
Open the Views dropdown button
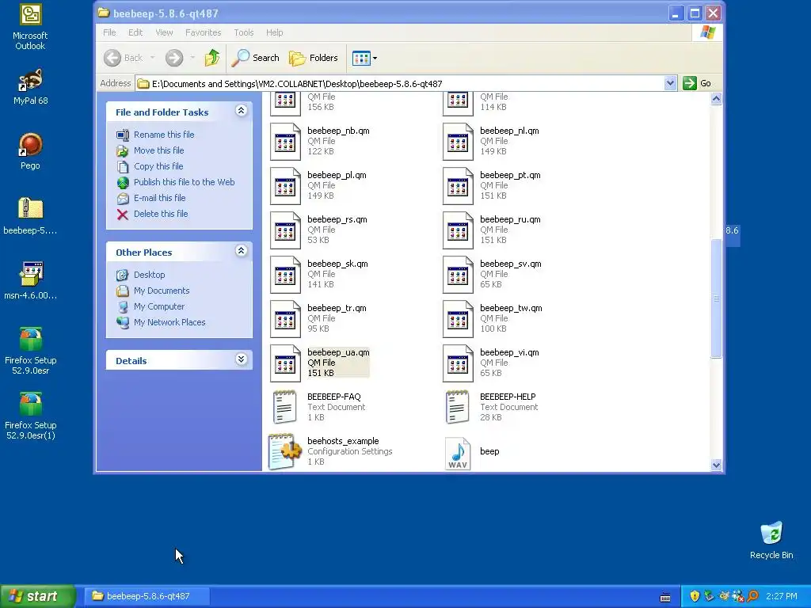click(x=364, y=58)
